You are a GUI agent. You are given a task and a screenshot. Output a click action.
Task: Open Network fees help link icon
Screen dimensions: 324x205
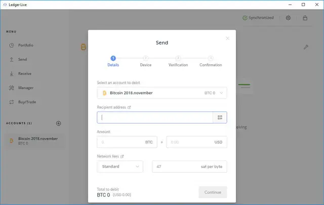tap(122, 156)
